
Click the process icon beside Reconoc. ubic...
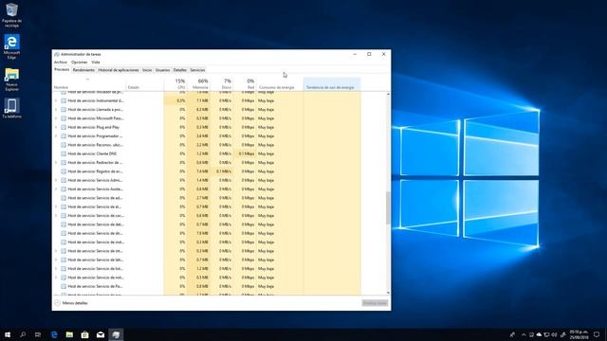pos(64,145)
